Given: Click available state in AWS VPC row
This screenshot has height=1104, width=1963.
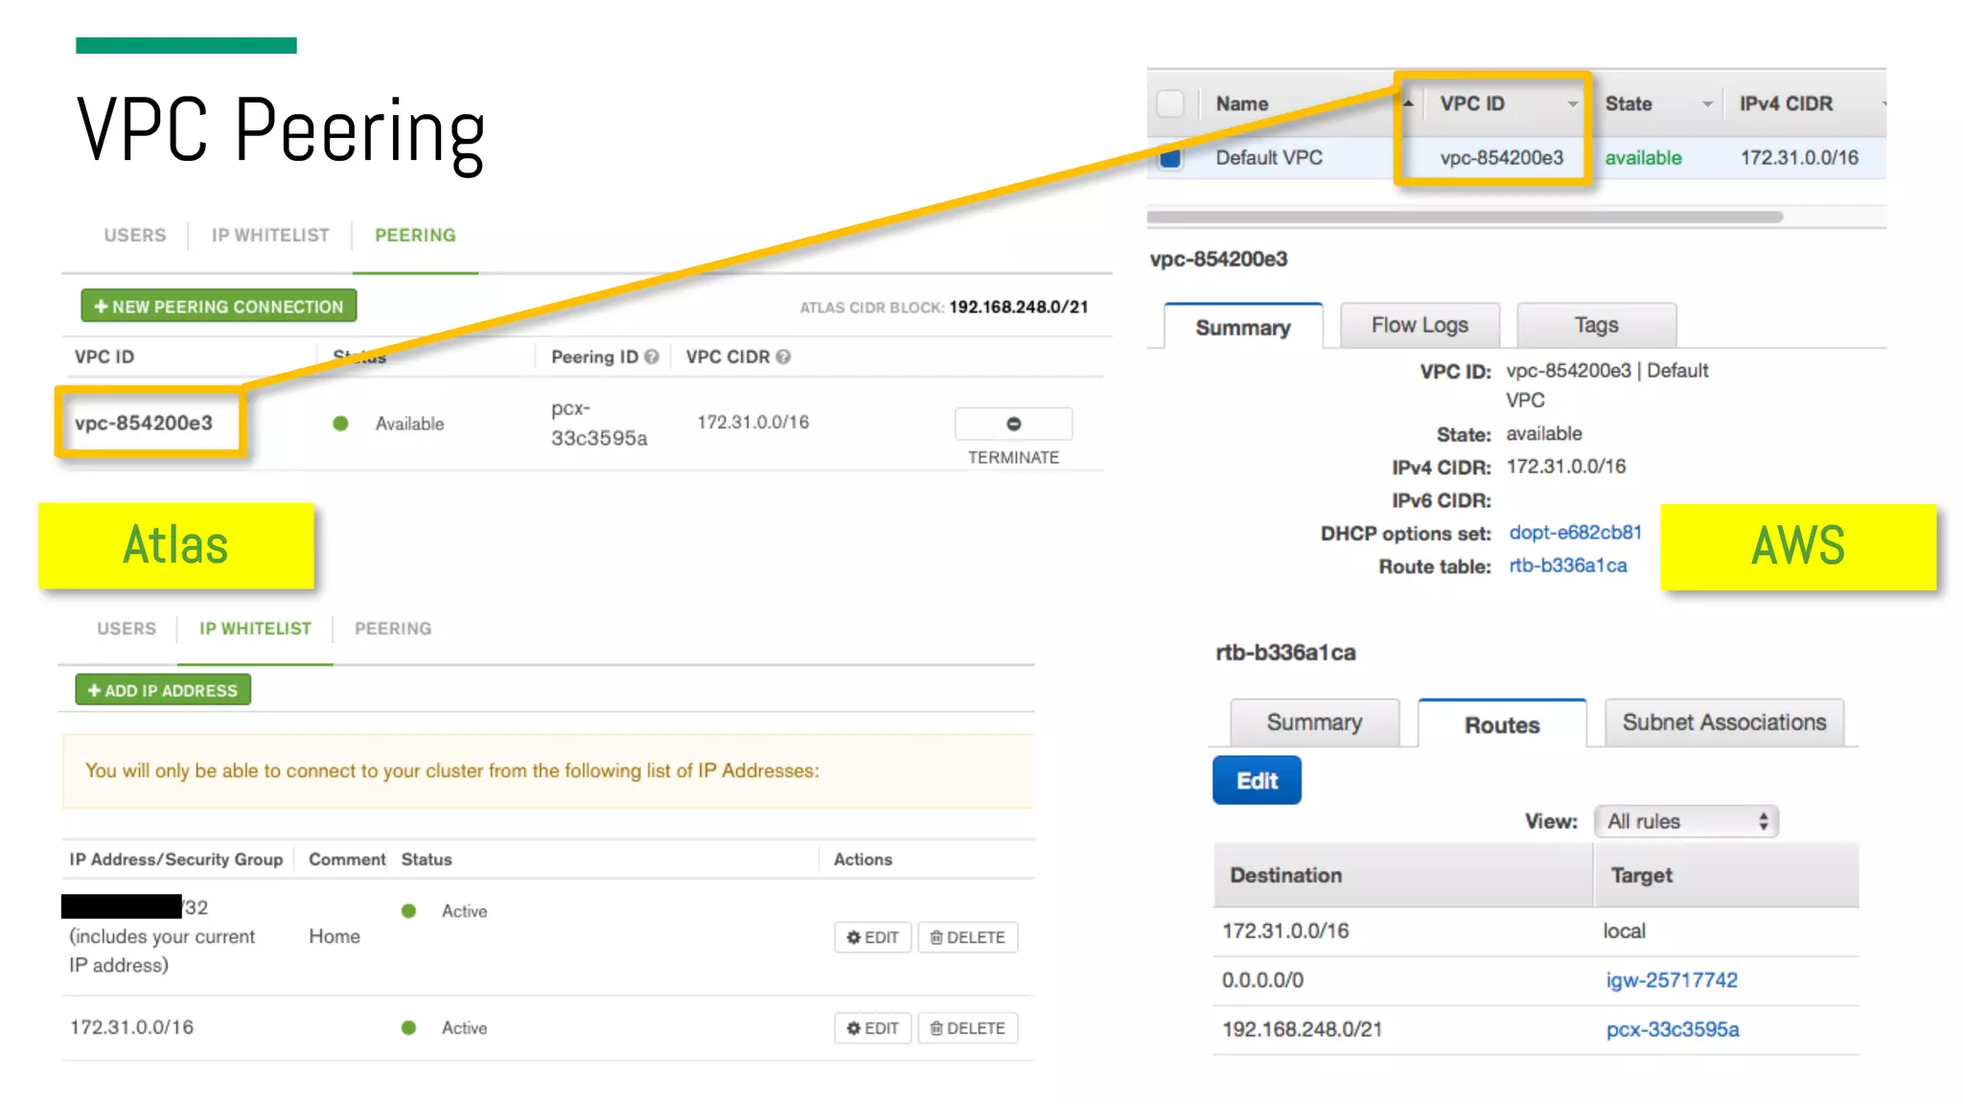Looking at the screenshot, I should (x=1643, y=158).
